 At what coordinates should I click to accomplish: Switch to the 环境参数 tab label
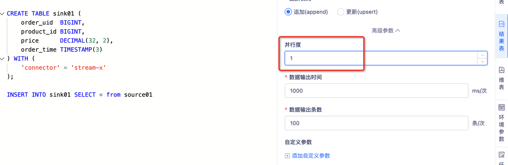point(501,128)
